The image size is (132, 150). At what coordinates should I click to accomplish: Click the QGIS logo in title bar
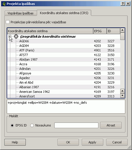tap(4, 4)
